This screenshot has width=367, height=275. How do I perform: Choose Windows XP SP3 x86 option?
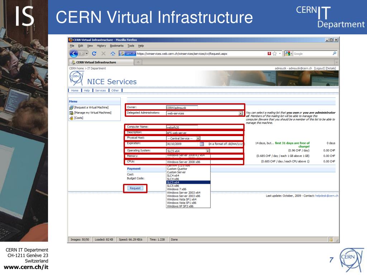click(180, 206)
